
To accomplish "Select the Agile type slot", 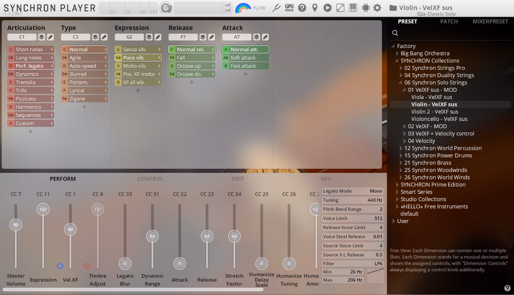I will click(84, 58).
